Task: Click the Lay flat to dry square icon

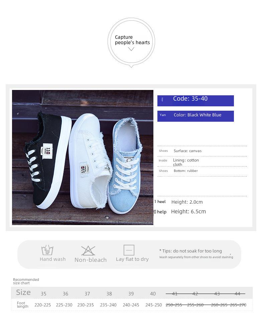Action: (x=129, y=250)
